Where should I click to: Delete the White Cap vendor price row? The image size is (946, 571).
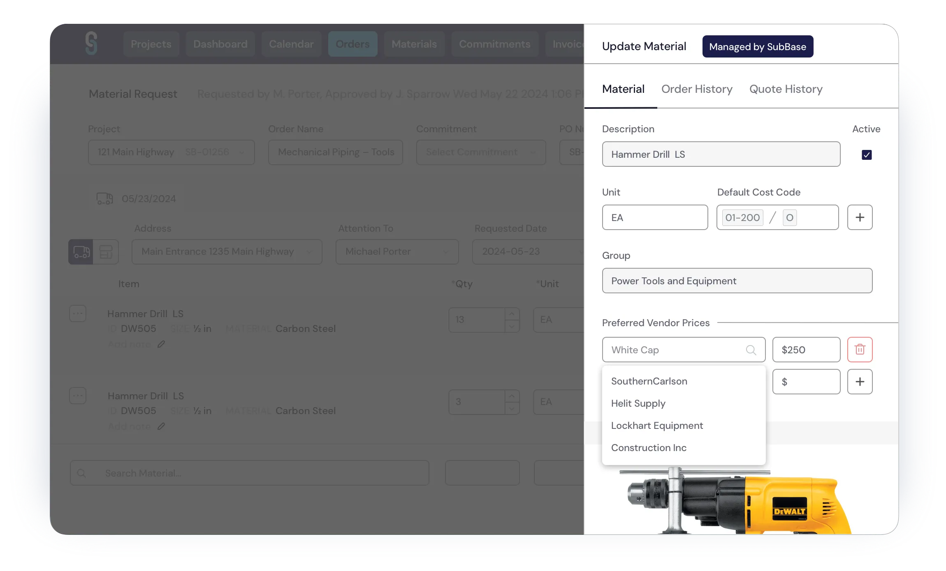point(860,350)
